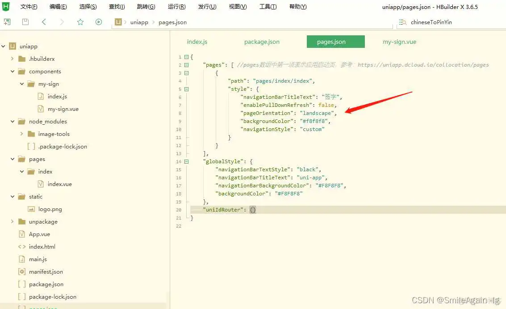The height and width of the screenshot is (309, 506).
Task: Click the star bookmark icon in the toolbar
Action: 80,21
